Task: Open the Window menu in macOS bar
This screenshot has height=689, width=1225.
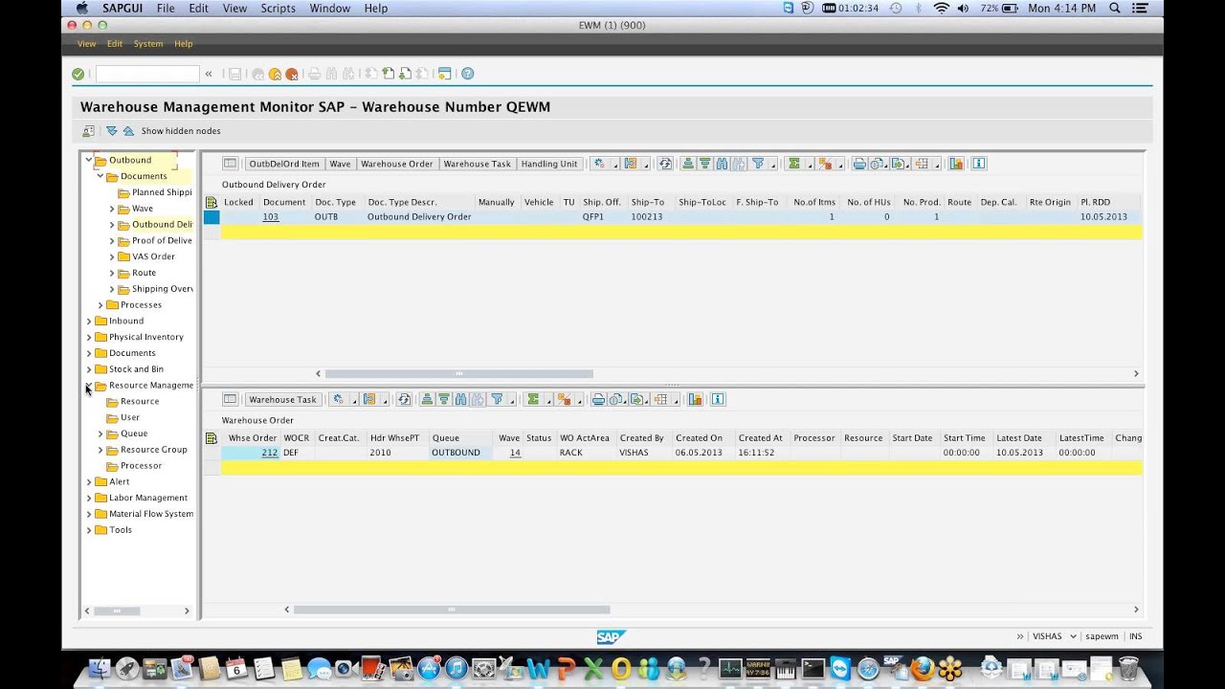Action: (329, 8)
